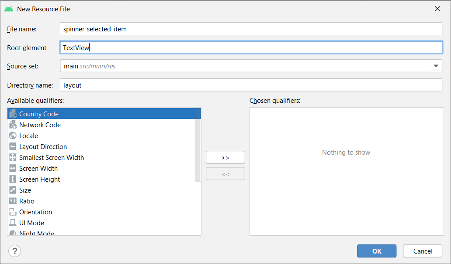Cancel the New Resource File dialog

tap(423, 251)
